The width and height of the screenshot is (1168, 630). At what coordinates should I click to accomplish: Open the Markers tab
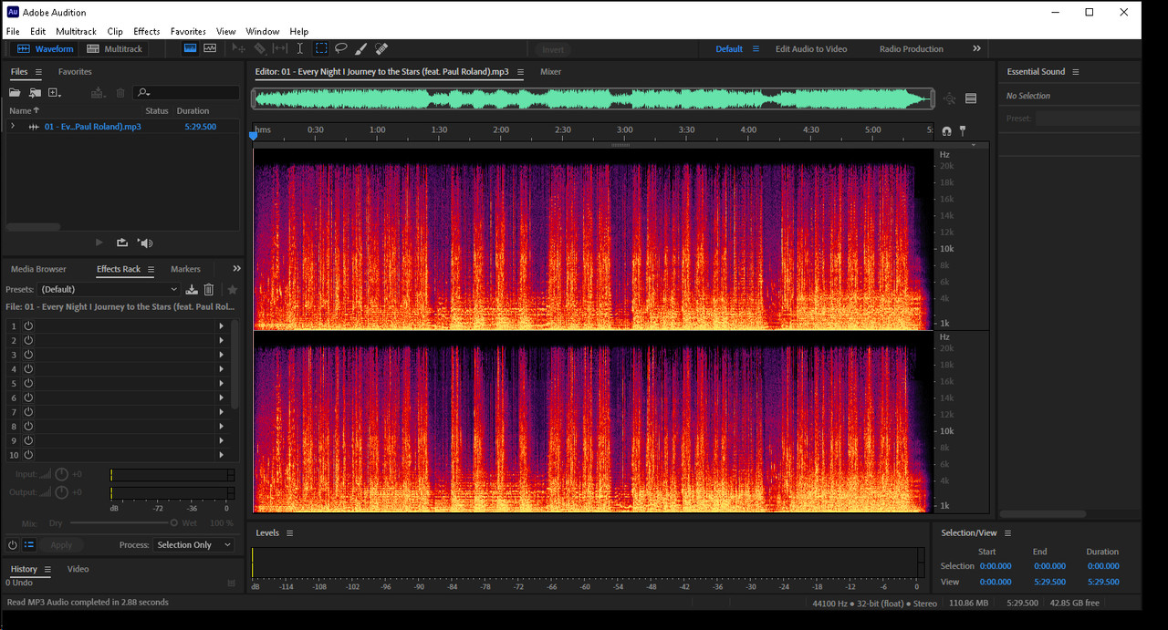click(x=185, y=269)
